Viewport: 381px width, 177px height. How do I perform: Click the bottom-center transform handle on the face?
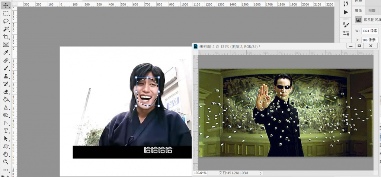[x=147, y=106]
